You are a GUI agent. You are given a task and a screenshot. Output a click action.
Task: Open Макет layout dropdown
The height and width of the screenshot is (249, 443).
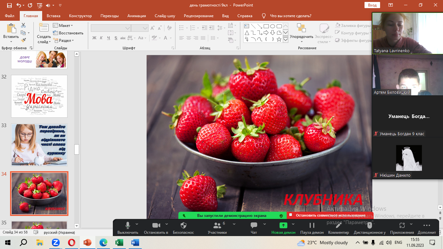pos(63,25)
